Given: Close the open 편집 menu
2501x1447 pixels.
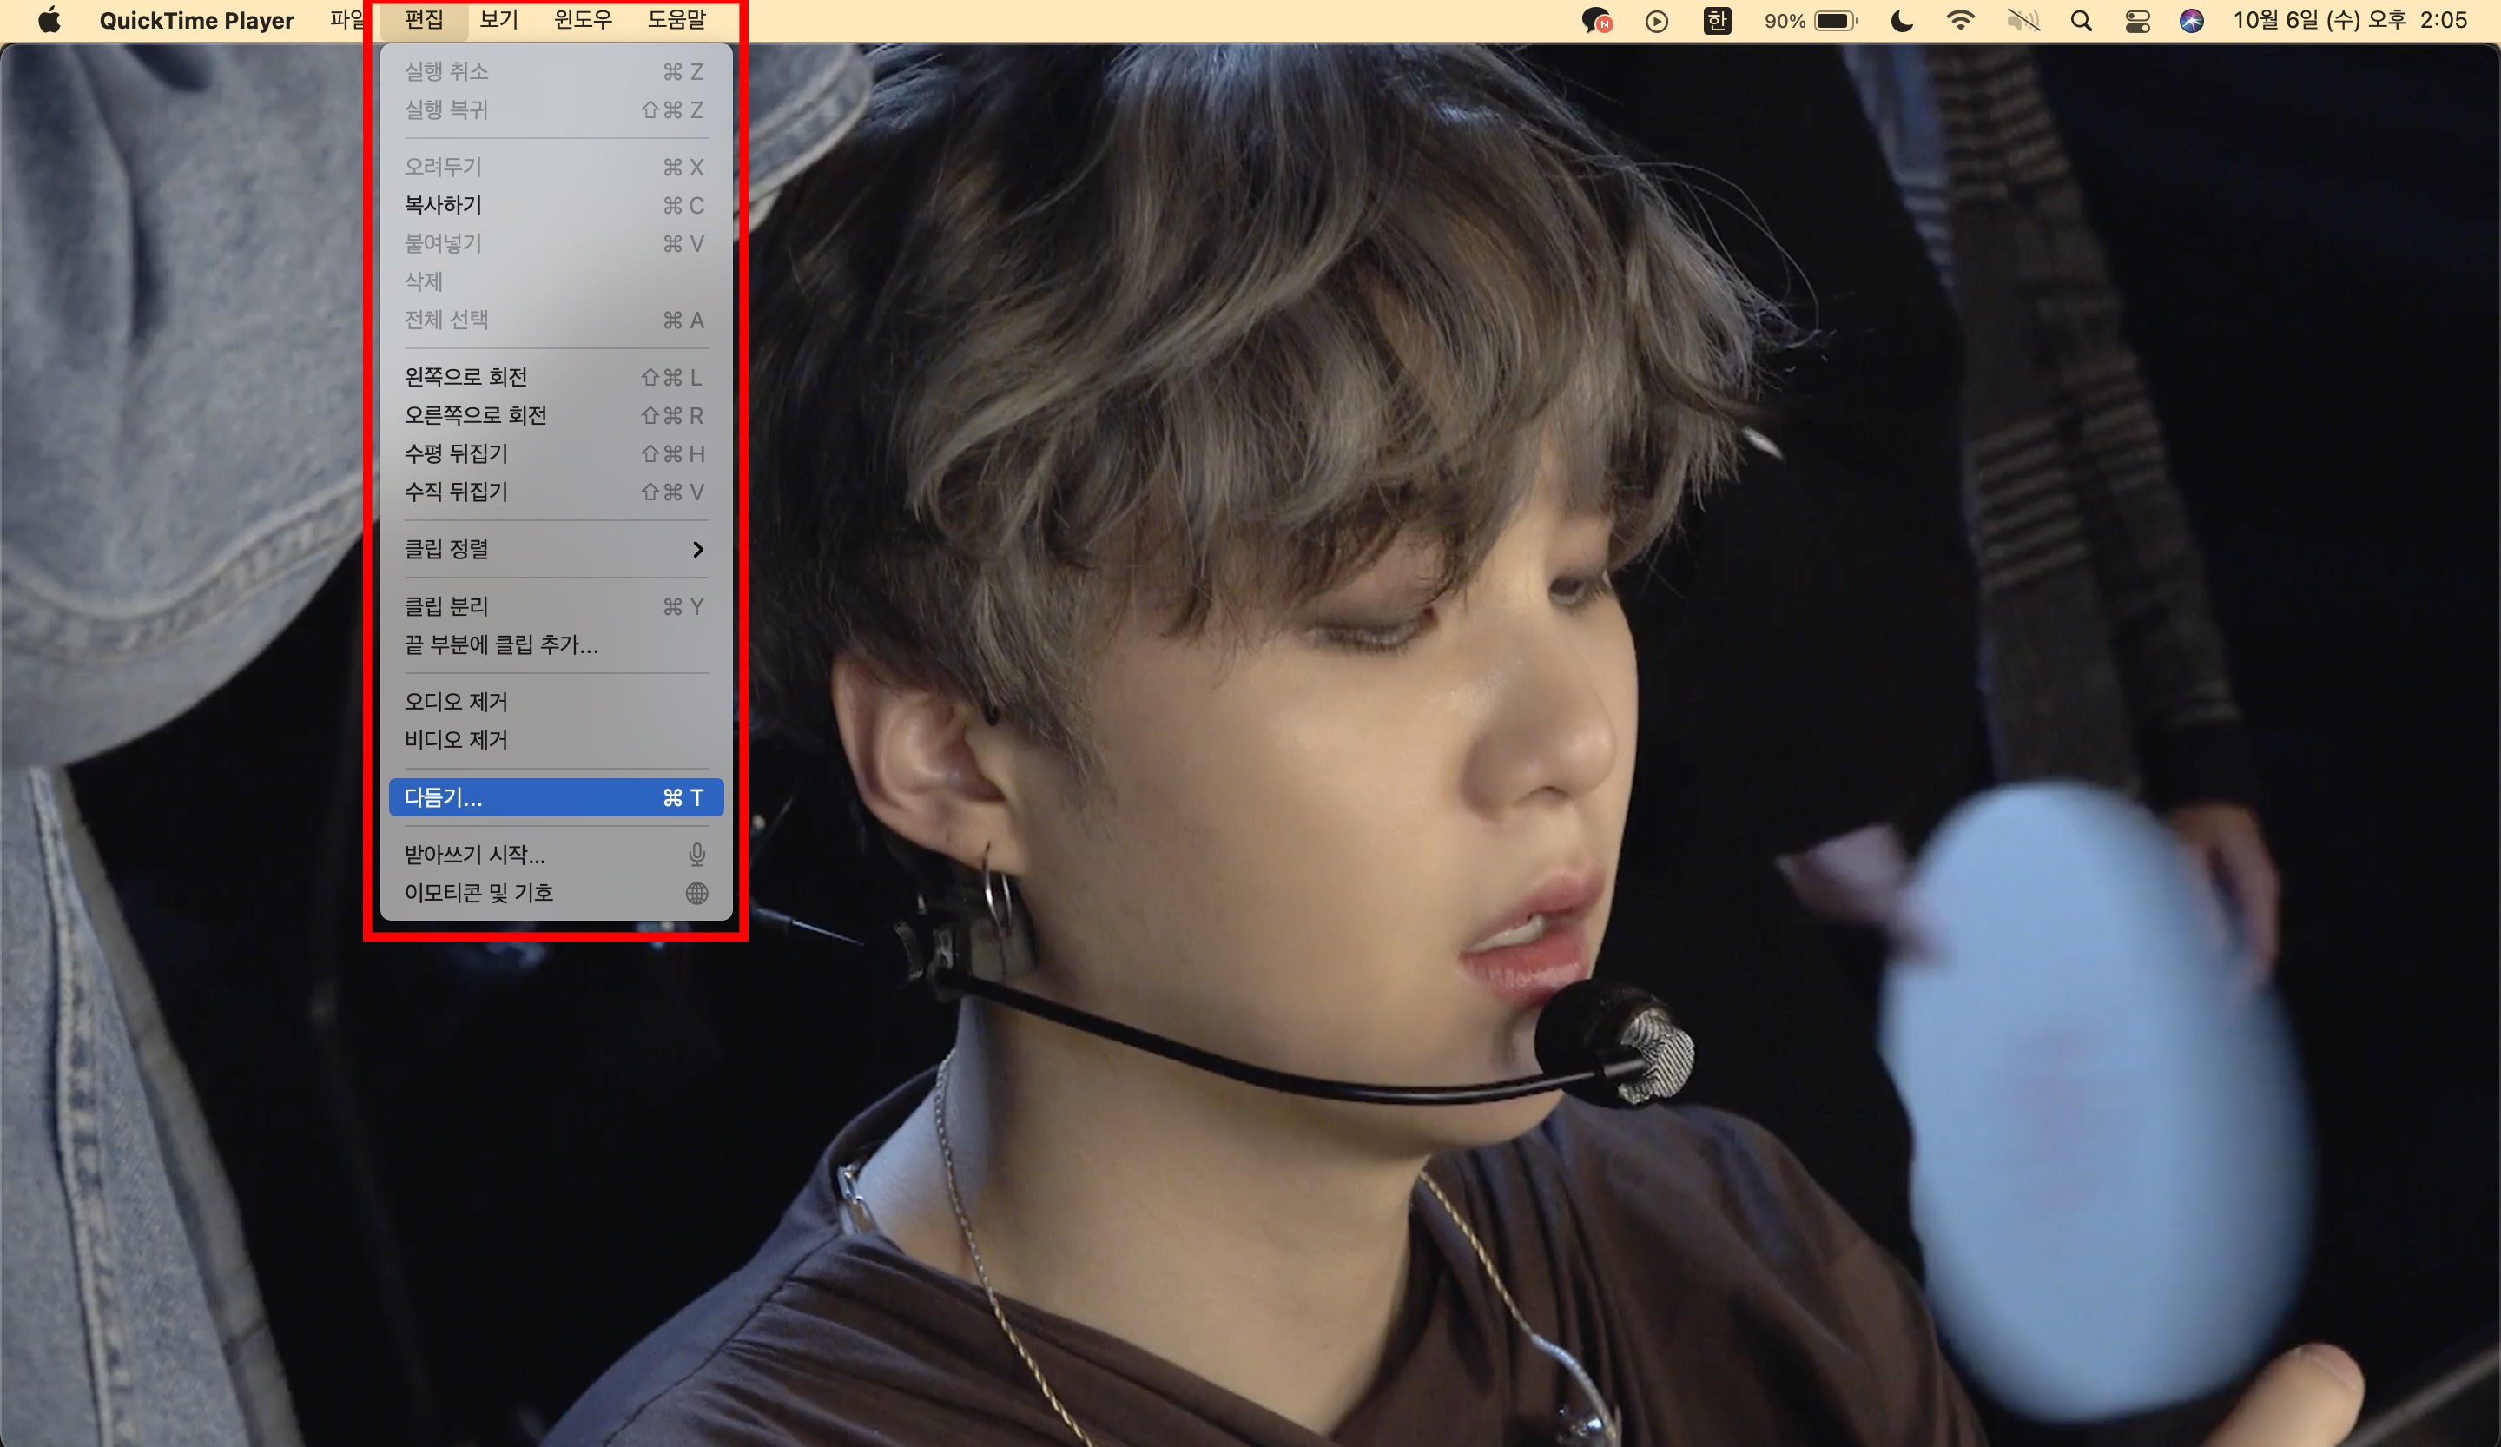Looking at the screenshot, I should (425, 20).
